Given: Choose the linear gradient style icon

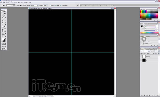Looking at the screenshot, I should [17, 5].
